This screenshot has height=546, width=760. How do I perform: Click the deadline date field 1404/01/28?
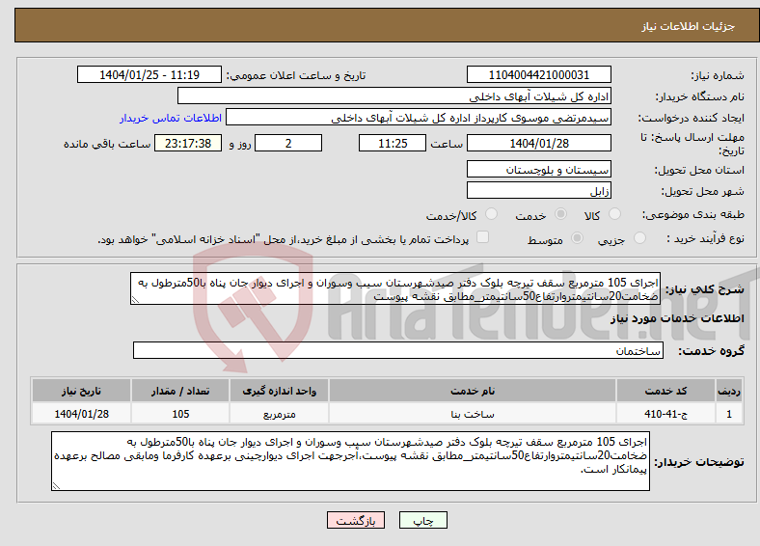click(x=538, y=143)
